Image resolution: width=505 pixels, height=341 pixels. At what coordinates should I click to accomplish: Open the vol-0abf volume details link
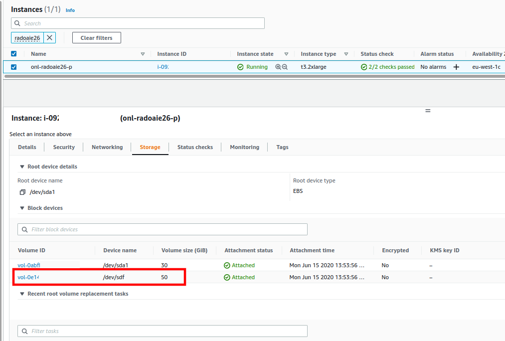[x=29, y=265]
